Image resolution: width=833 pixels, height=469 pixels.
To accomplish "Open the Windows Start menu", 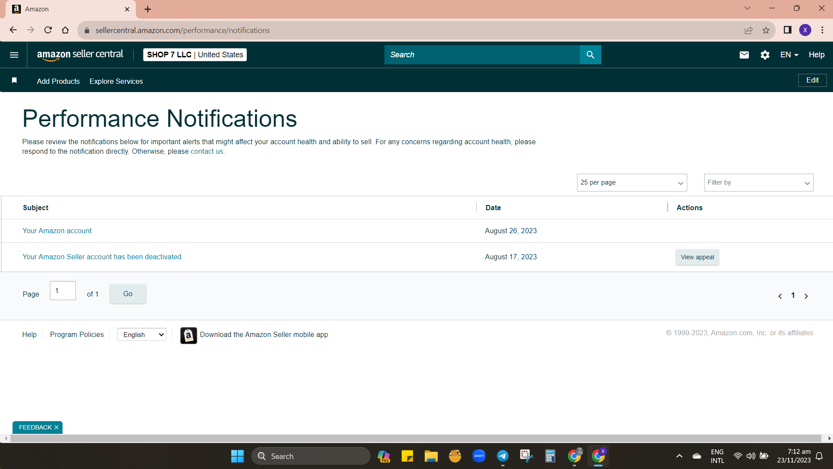I will coord(237,456).
